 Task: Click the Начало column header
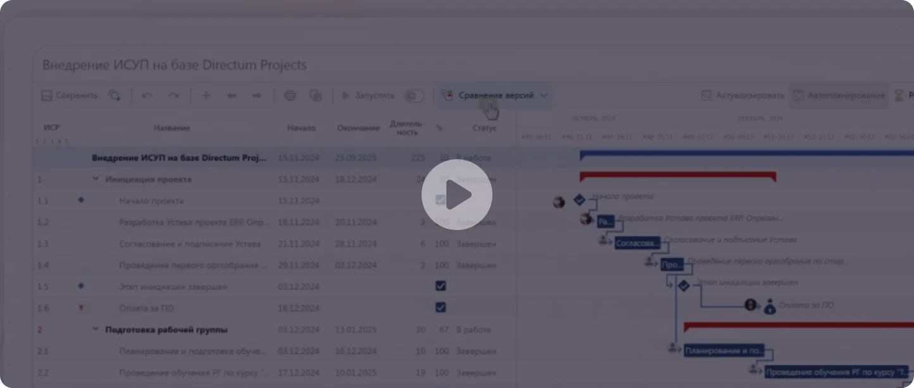click(x=301, y=128)
